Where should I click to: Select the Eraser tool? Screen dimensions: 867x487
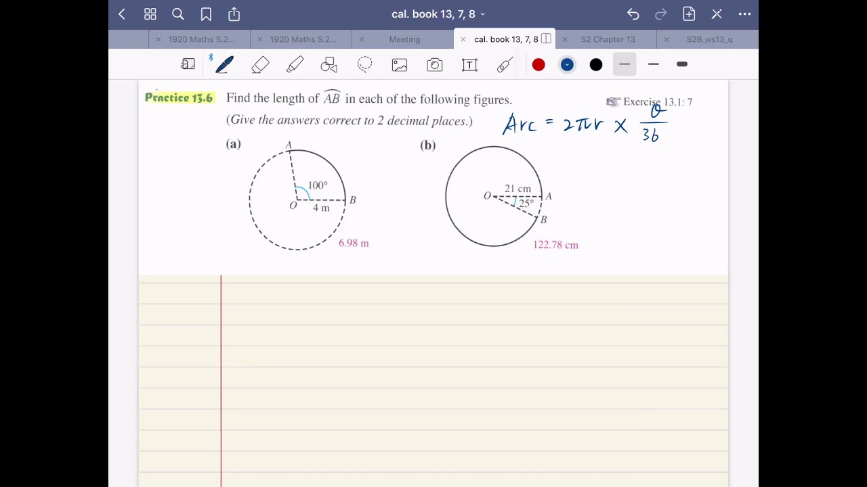(259, 64)
